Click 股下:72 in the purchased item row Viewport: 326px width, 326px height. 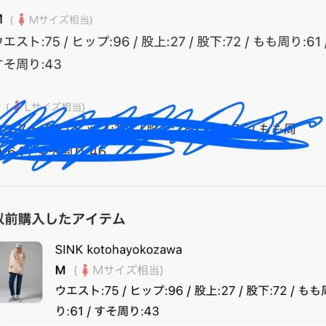[267, 291]
